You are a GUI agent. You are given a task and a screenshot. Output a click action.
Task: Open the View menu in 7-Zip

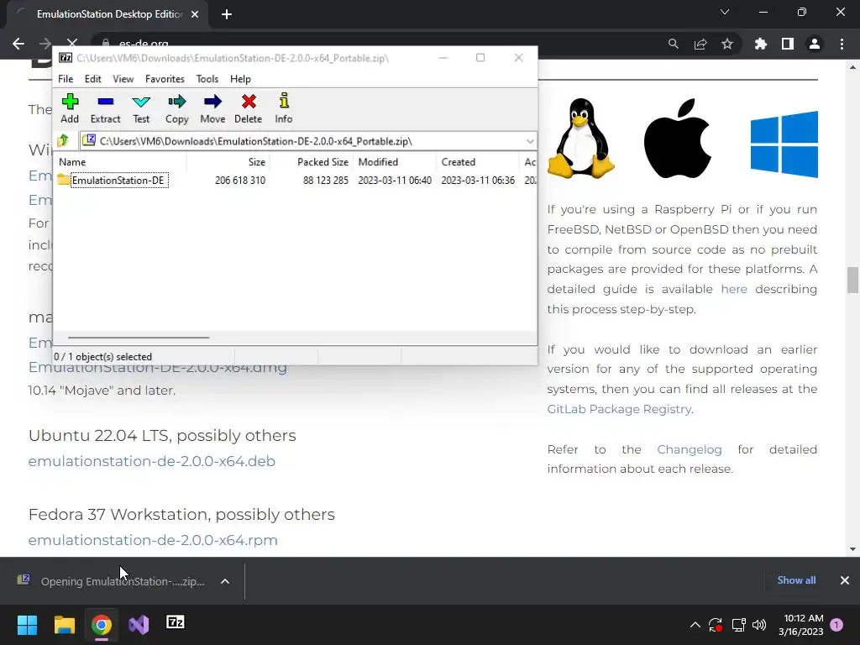pyautogui.click(x=123, y=79)
